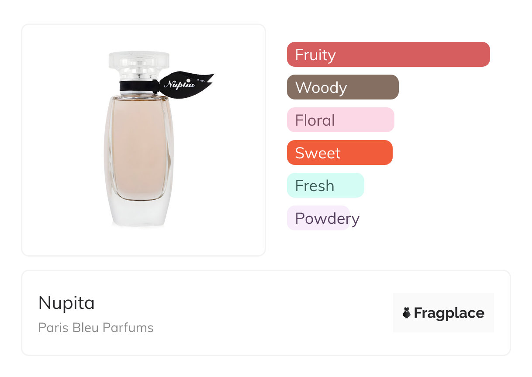The image size is (532, 377).
Task: Click the Sweet label text
Action: point(318,153)
